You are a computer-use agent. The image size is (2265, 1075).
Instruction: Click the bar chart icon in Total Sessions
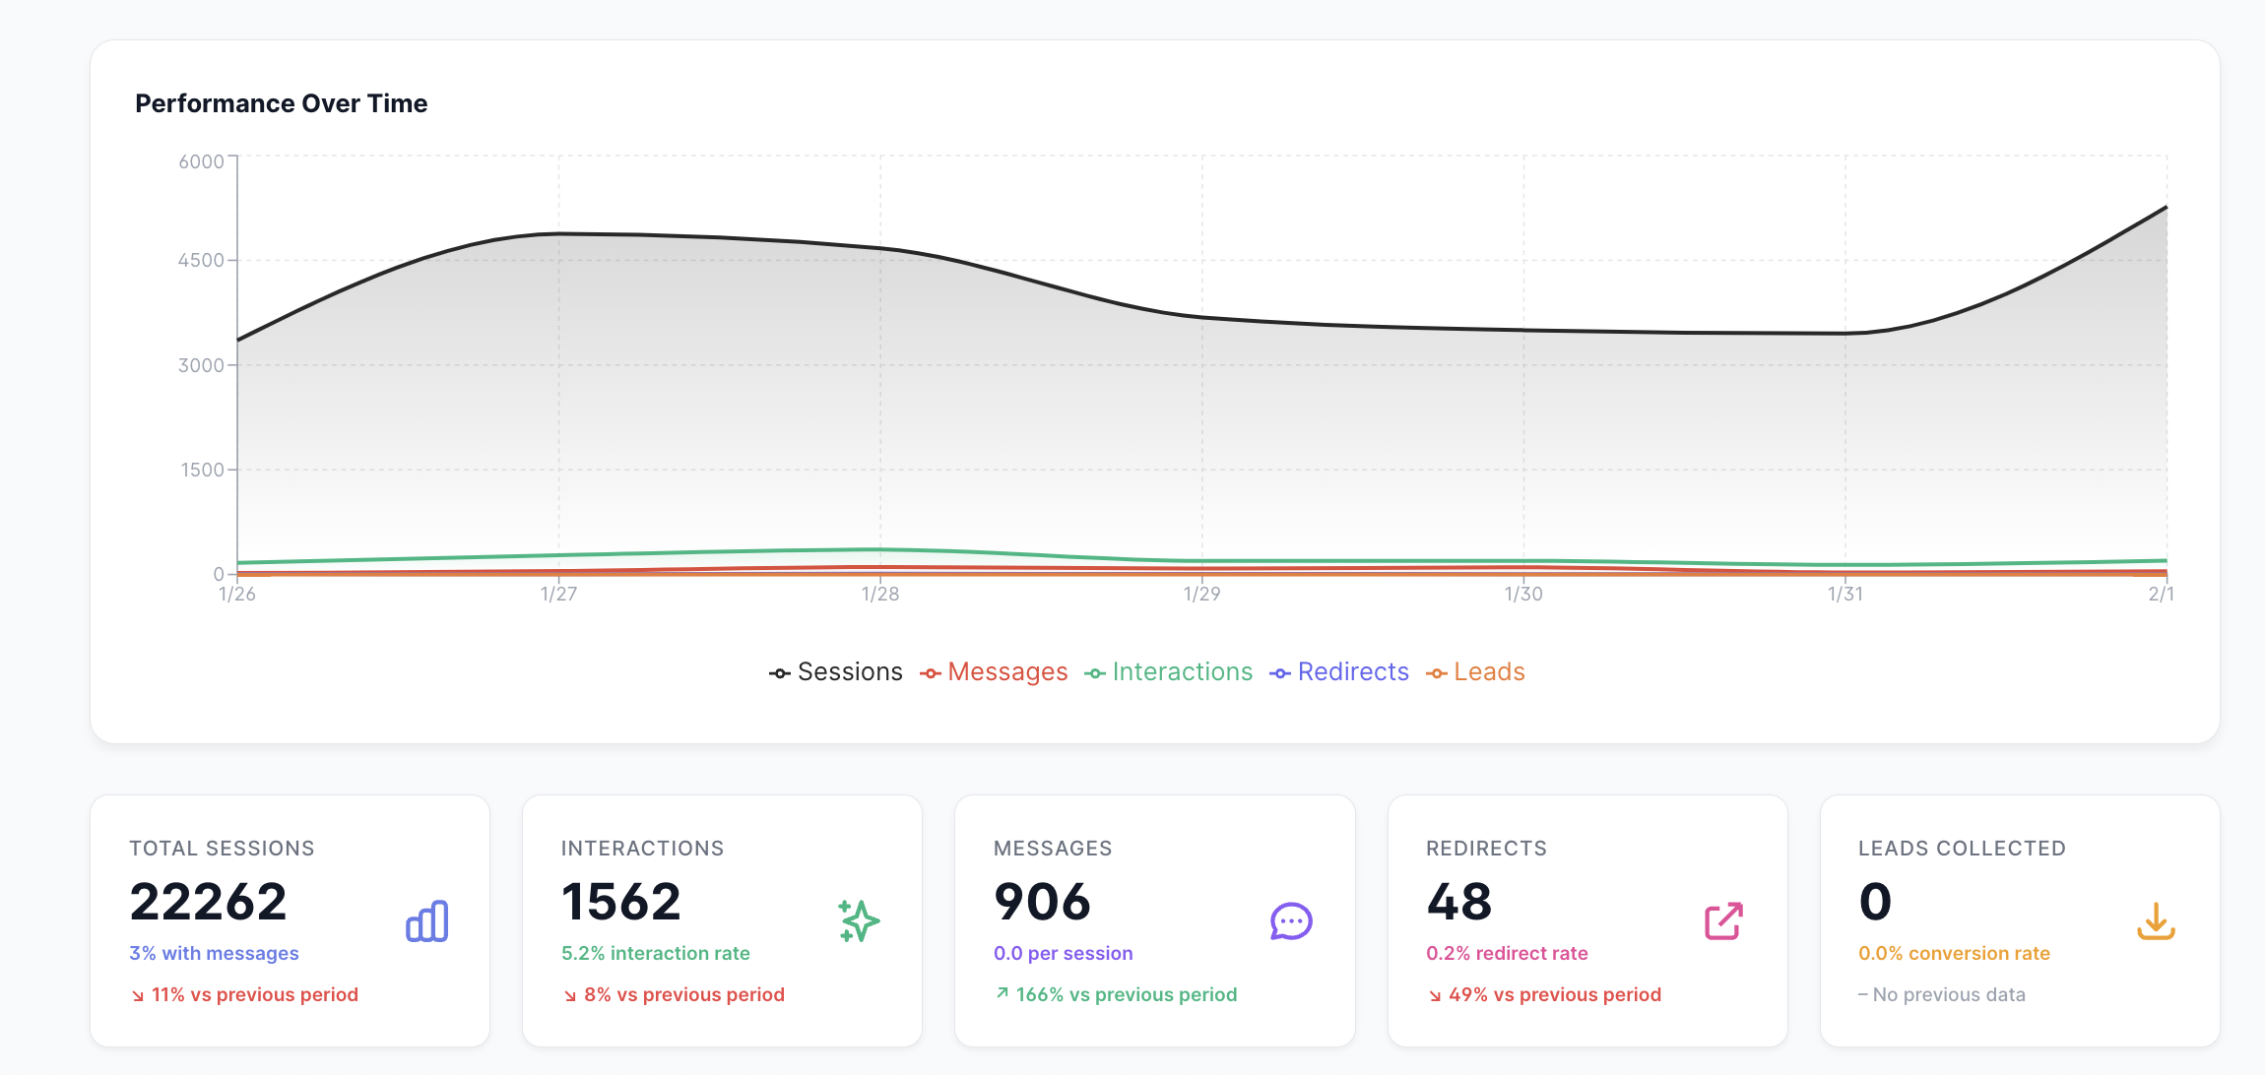click(x=426, y=921)
